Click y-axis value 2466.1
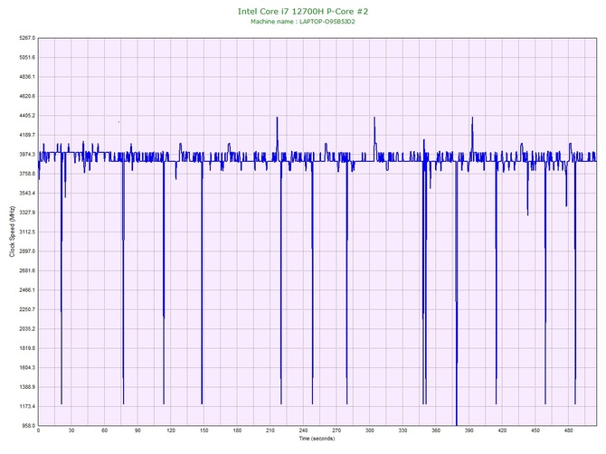This screenshot has height=454, width=606. (x=26, y=290)
